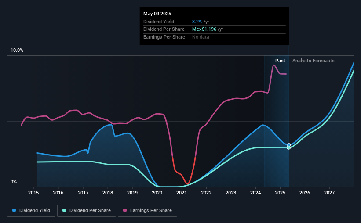Image resolution: width=361 pixels, height=223 pixels.
Task: Click the pink dot in Earnings Per Share legend
Action: 125,210
